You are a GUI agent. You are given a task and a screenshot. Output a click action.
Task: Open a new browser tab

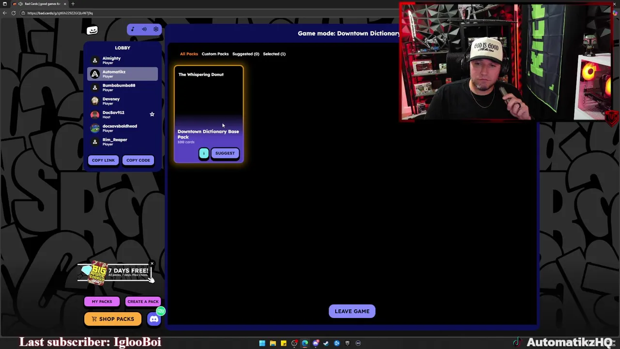tap(73, 4)
